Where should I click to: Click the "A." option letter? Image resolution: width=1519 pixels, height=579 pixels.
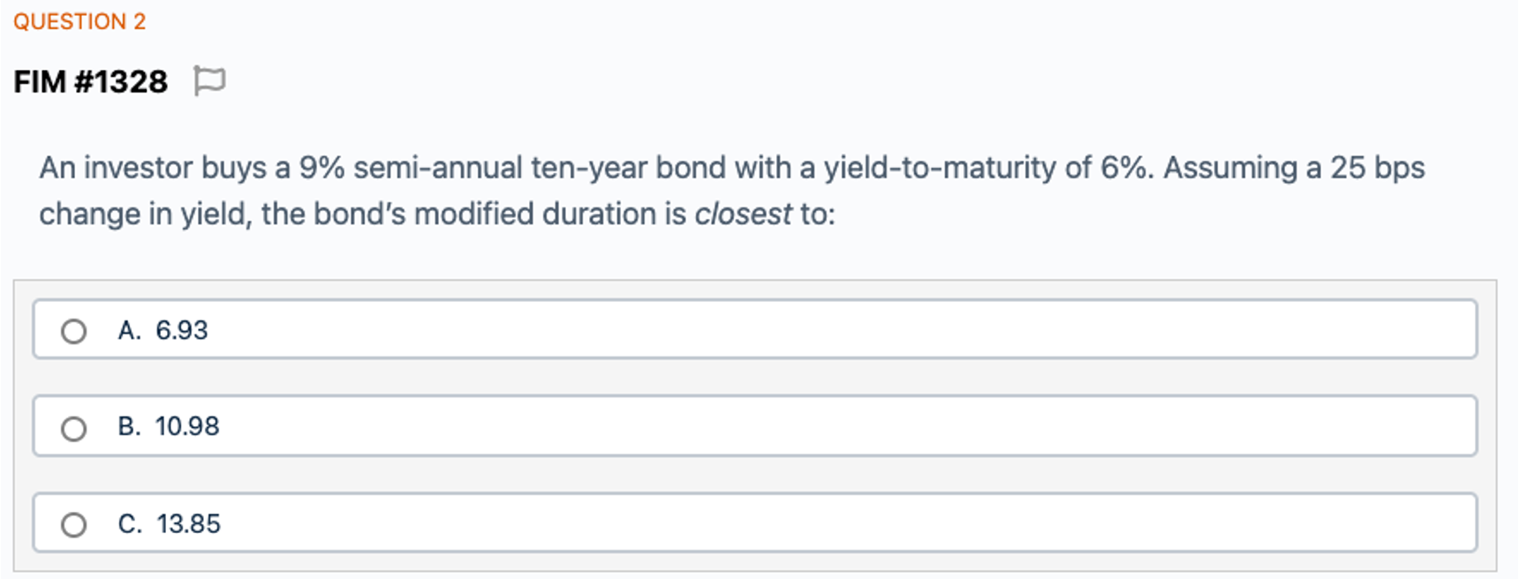click(x=130, y=330)
